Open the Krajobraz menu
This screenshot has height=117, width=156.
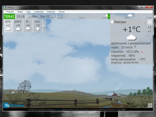pos(51,12)
